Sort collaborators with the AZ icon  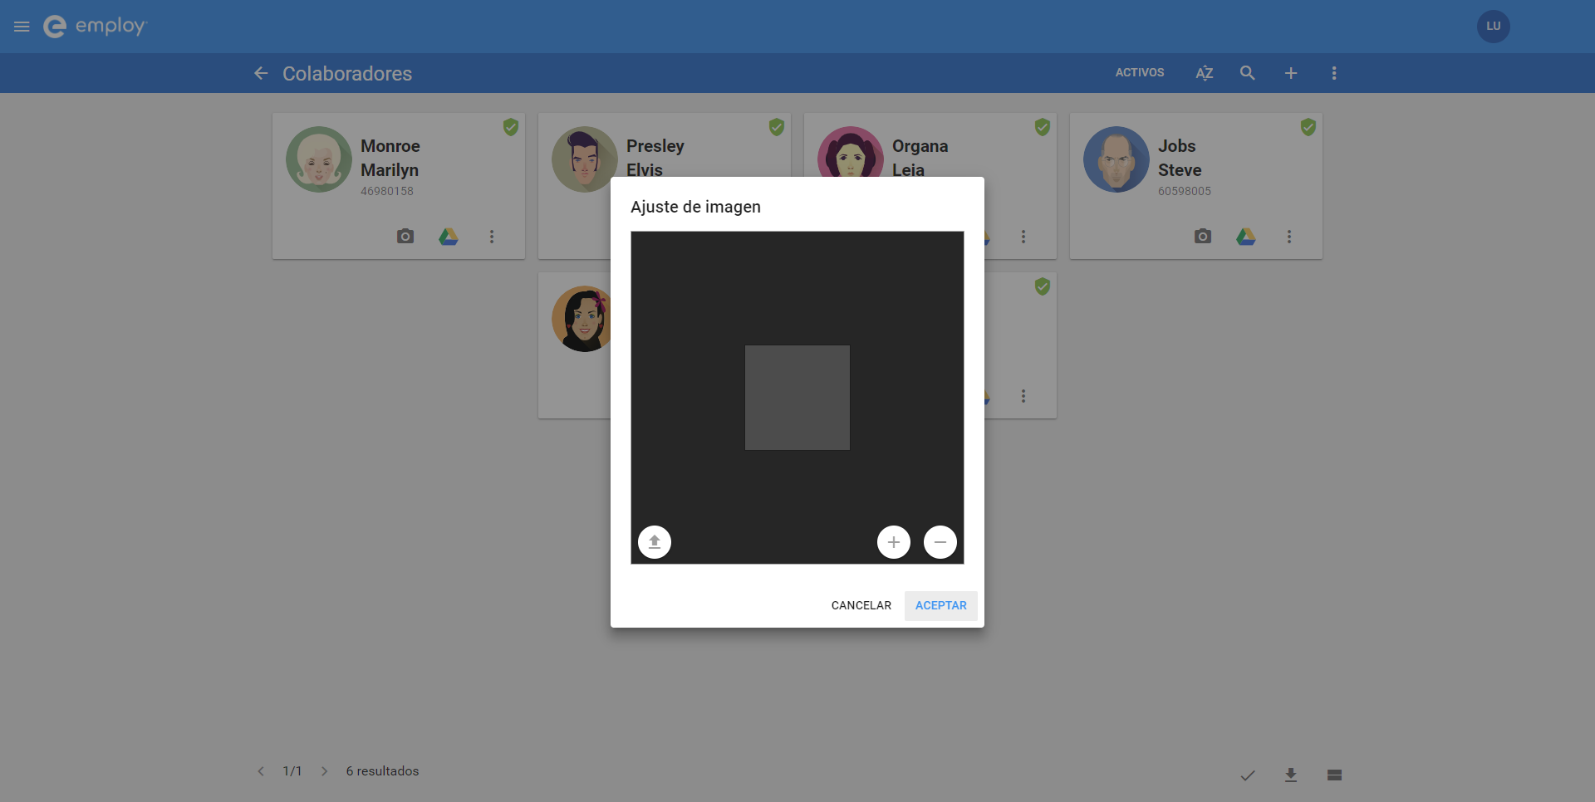click(x=1205, y=73)
